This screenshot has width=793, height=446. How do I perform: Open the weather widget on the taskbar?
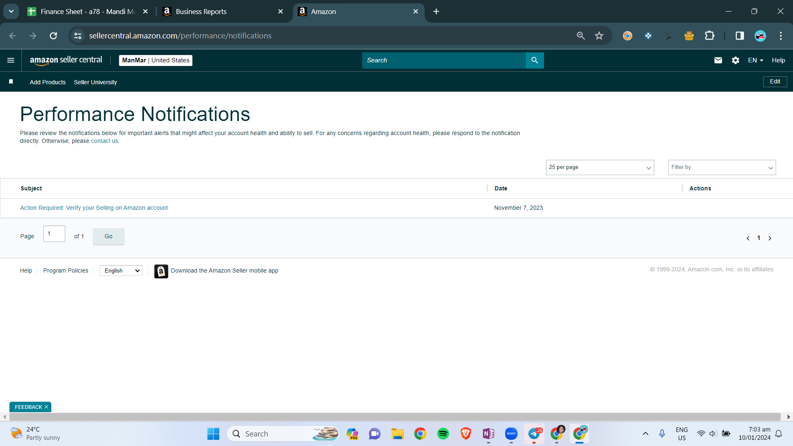(35, 434)
